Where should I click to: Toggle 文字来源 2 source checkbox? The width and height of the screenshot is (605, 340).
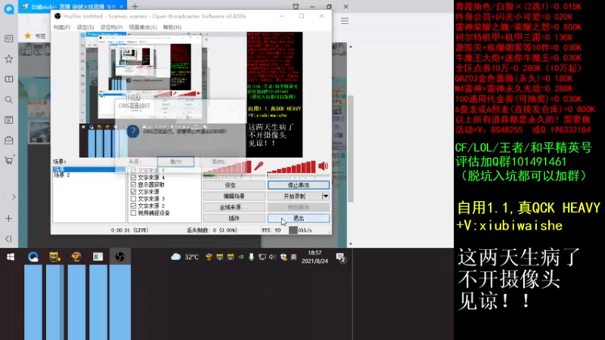click(134, 206)
